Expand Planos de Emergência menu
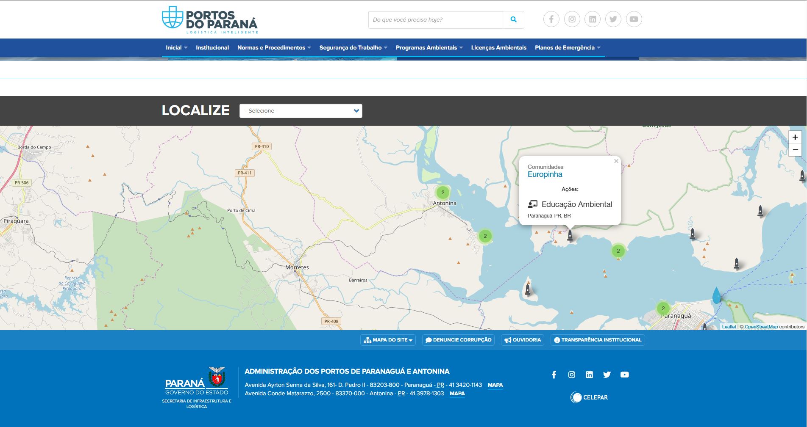 [x=568, y=47]
